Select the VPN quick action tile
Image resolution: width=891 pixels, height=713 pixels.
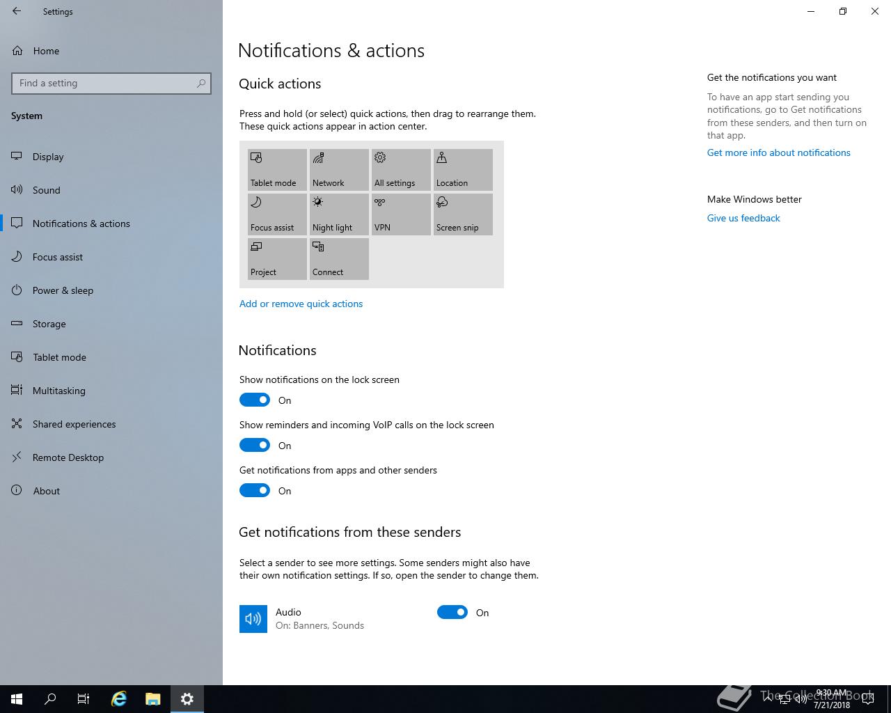pyautogui.click(x=401, y=214)
